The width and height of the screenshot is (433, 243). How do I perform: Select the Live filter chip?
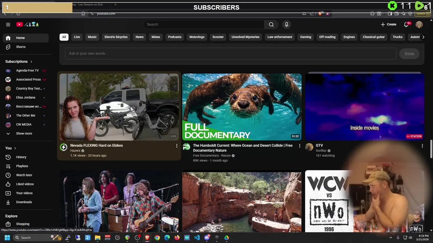point(77,37)
